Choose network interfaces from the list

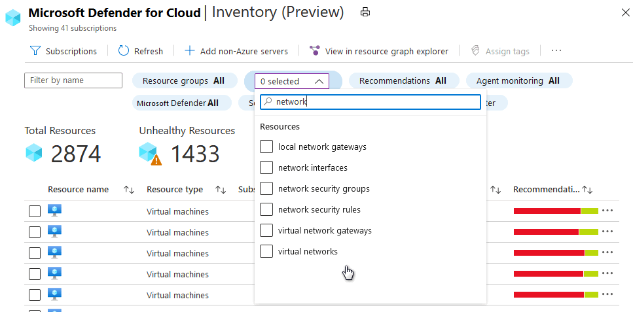point(266,167)
